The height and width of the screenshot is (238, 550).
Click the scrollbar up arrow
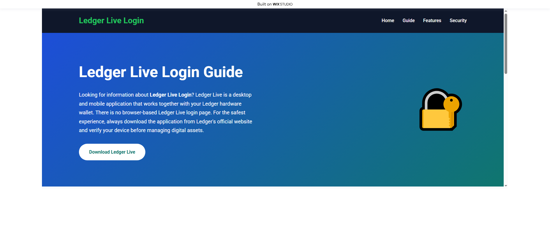pos(506,11)
